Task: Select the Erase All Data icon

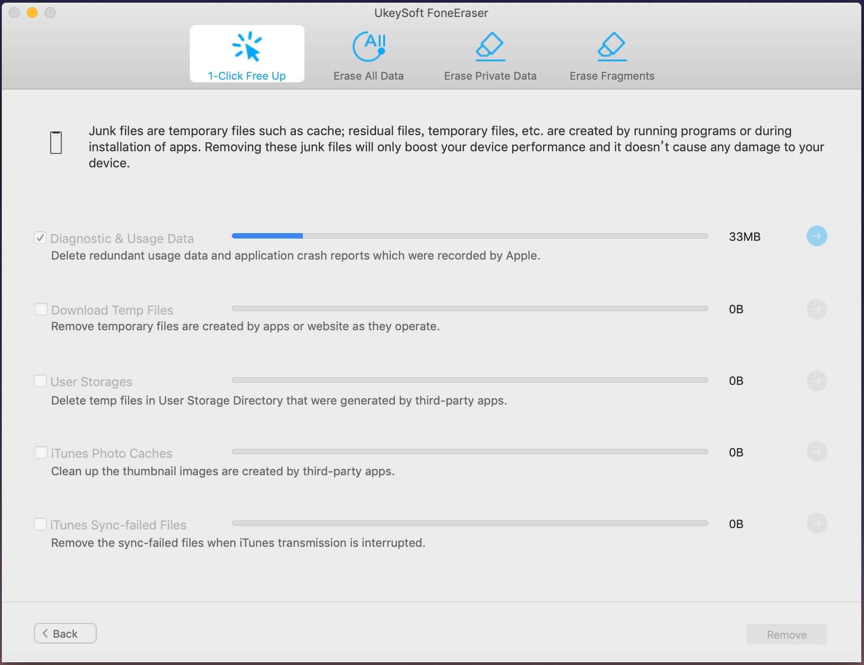Action: [x=368, y=47]
